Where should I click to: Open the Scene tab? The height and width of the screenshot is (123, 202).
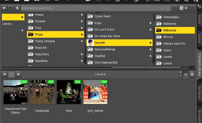pyautogui.click(x=199, y=38)
